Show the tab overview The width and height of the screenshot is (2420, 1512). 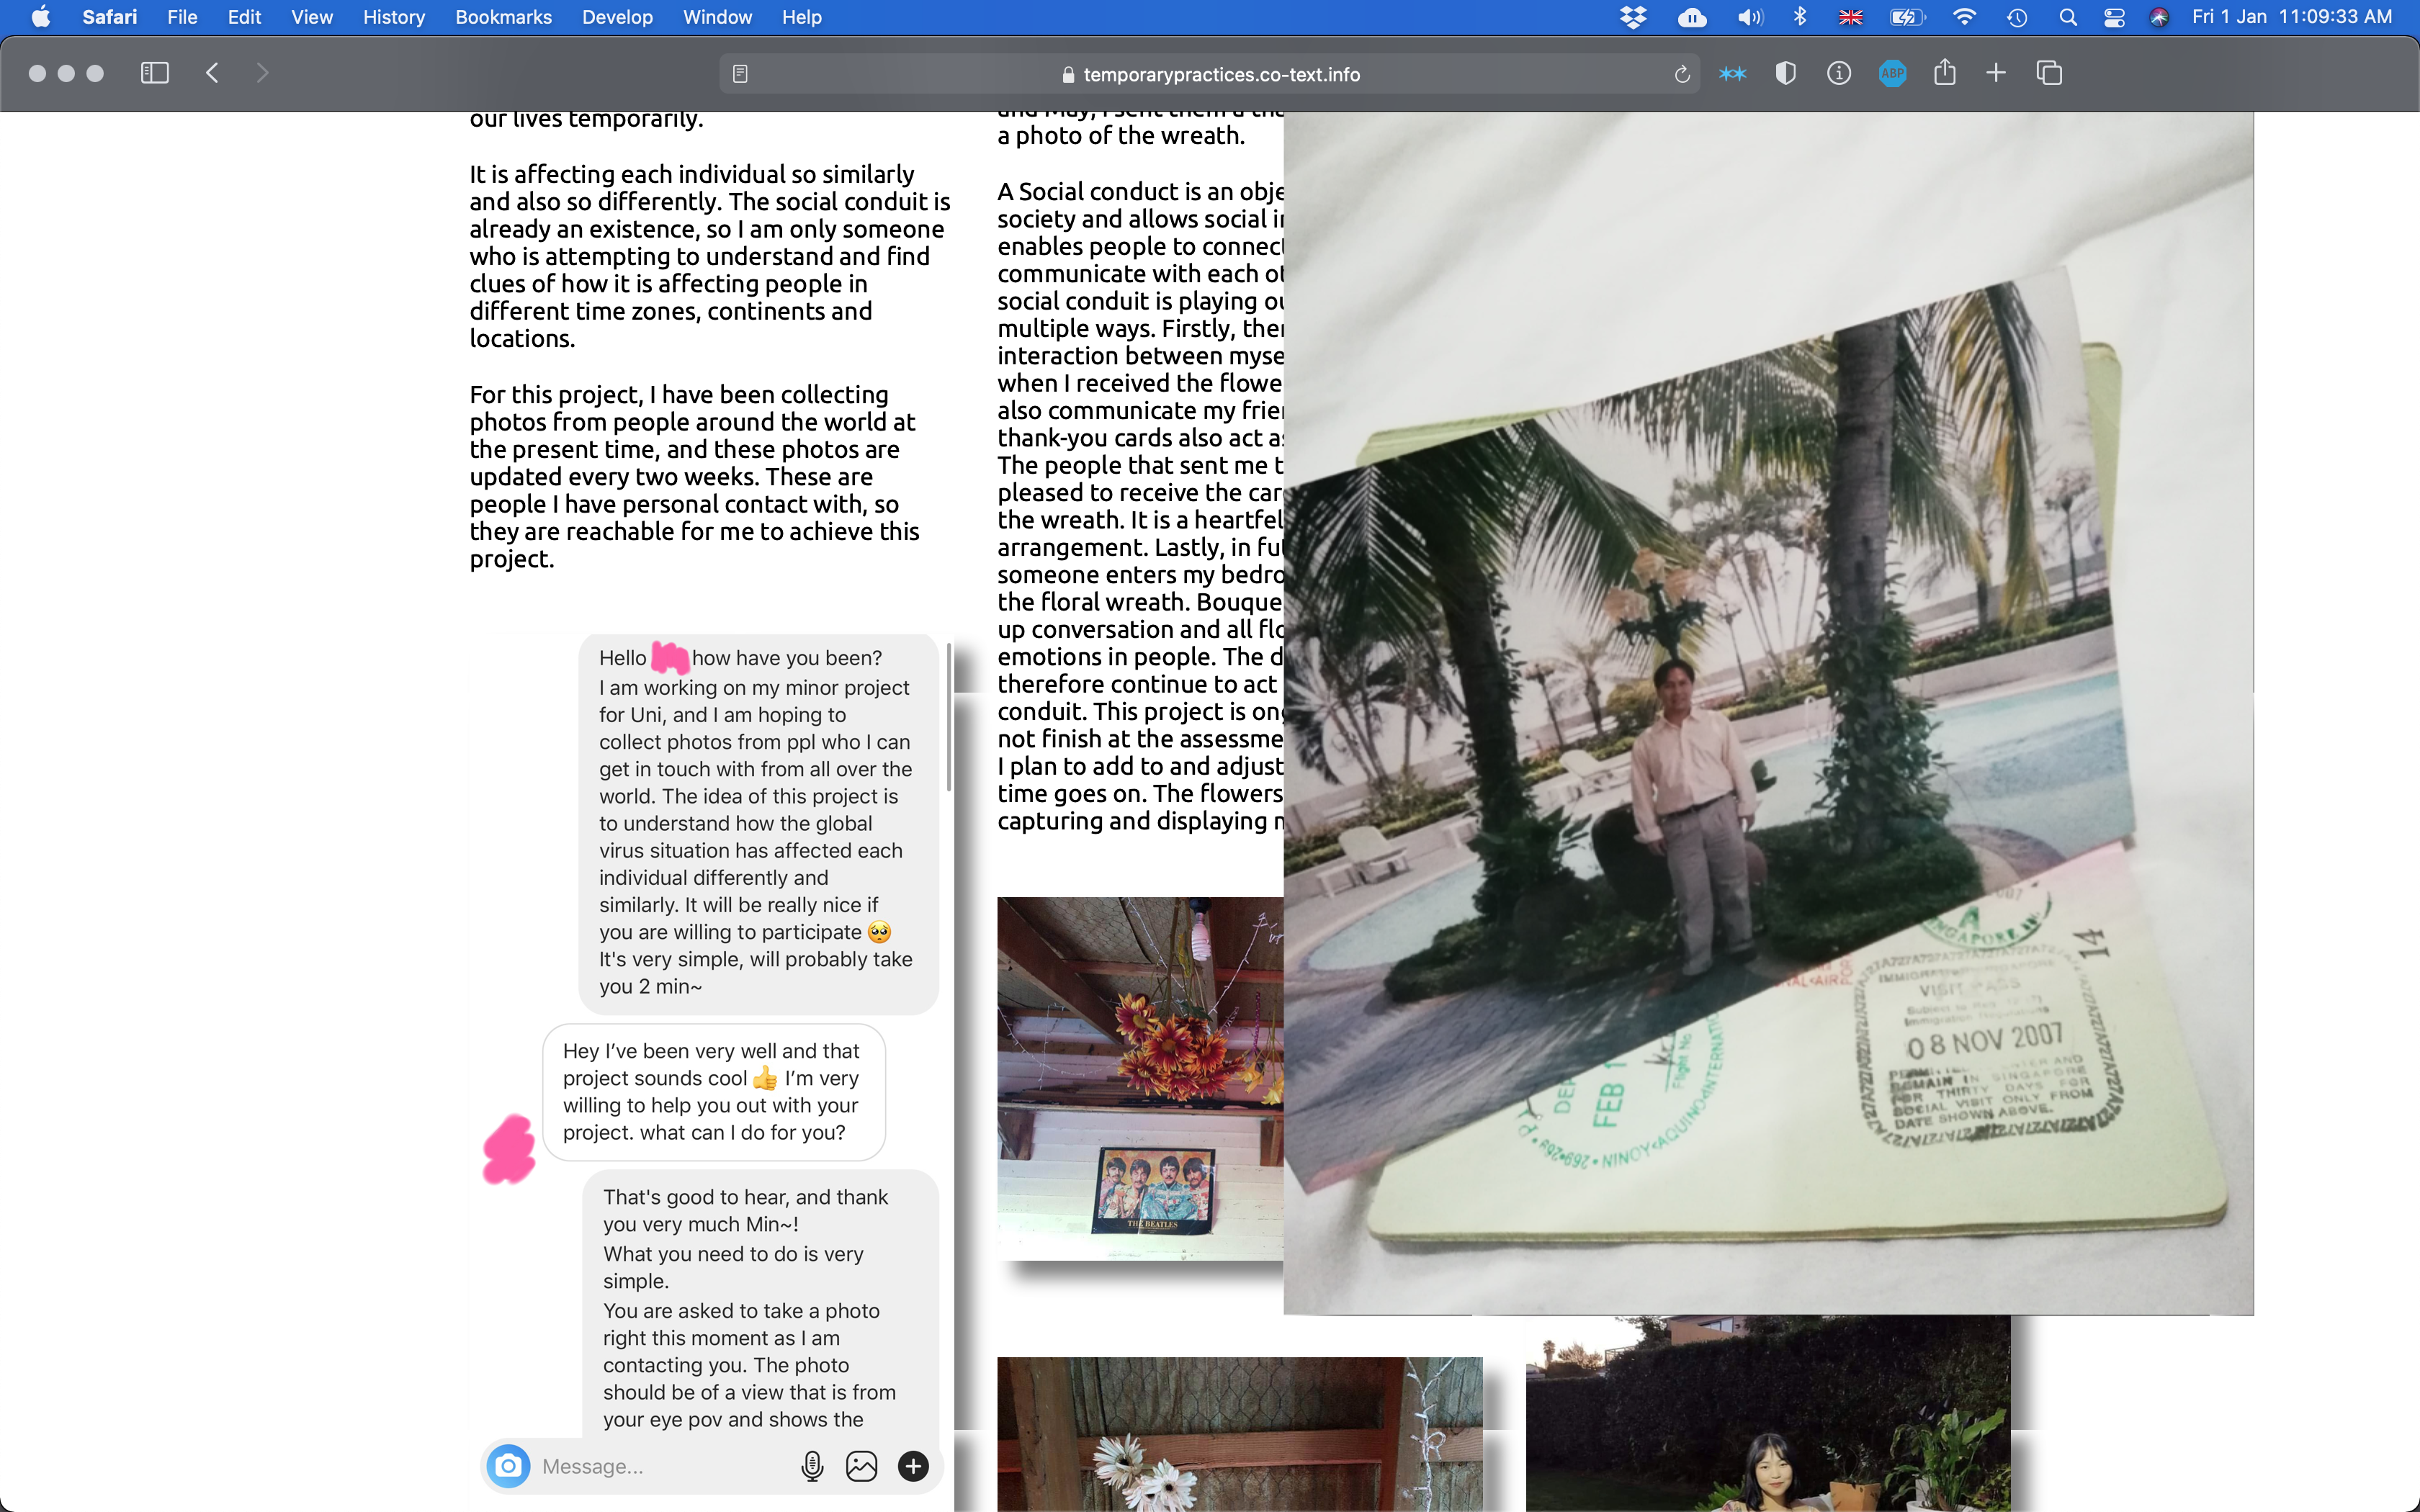pos(2049,73)
